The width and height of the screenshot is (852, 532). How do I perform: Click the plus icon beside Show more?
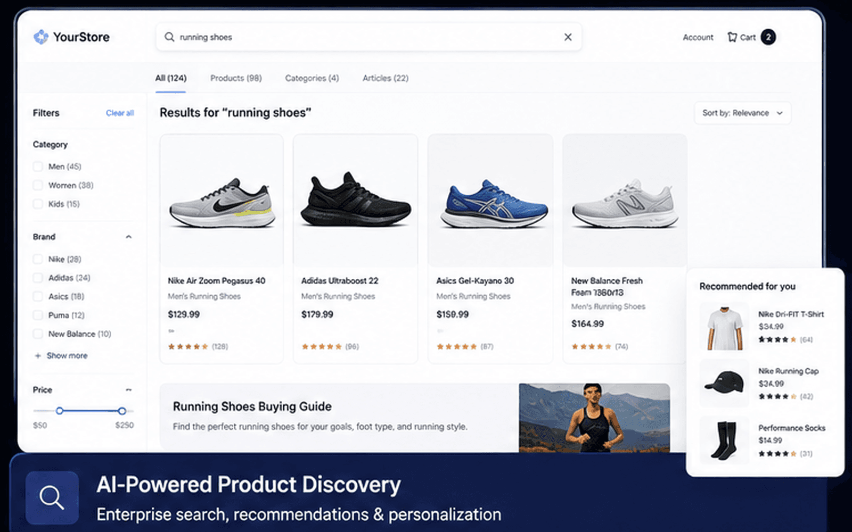pyautogui.click(x=38, y=355)
